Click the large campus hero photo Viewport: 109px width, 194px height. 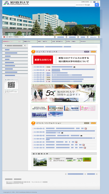pyautogui.click(x=51, y=21)
